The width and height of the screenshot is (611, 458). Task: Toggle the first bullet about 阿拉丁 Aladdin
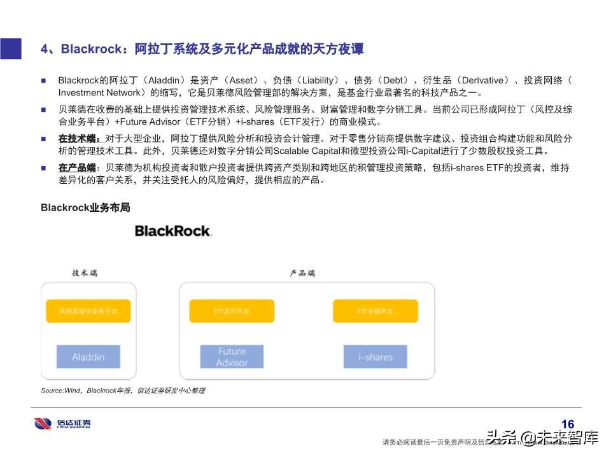coord(44,80)
